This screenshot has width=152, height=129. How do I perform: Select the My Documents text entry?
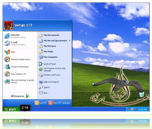[x=51, y=35]
